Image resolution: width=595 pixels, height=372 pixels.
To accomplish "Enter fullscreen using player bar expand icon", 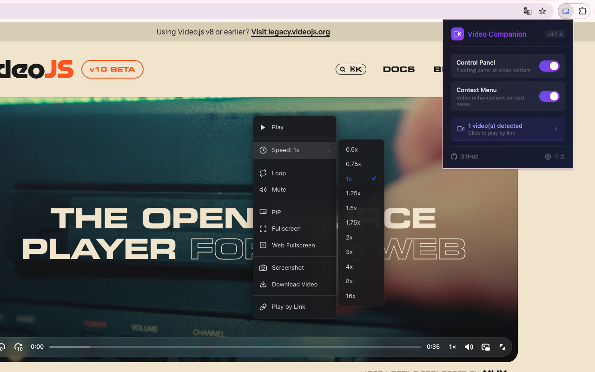I will 502,347.
